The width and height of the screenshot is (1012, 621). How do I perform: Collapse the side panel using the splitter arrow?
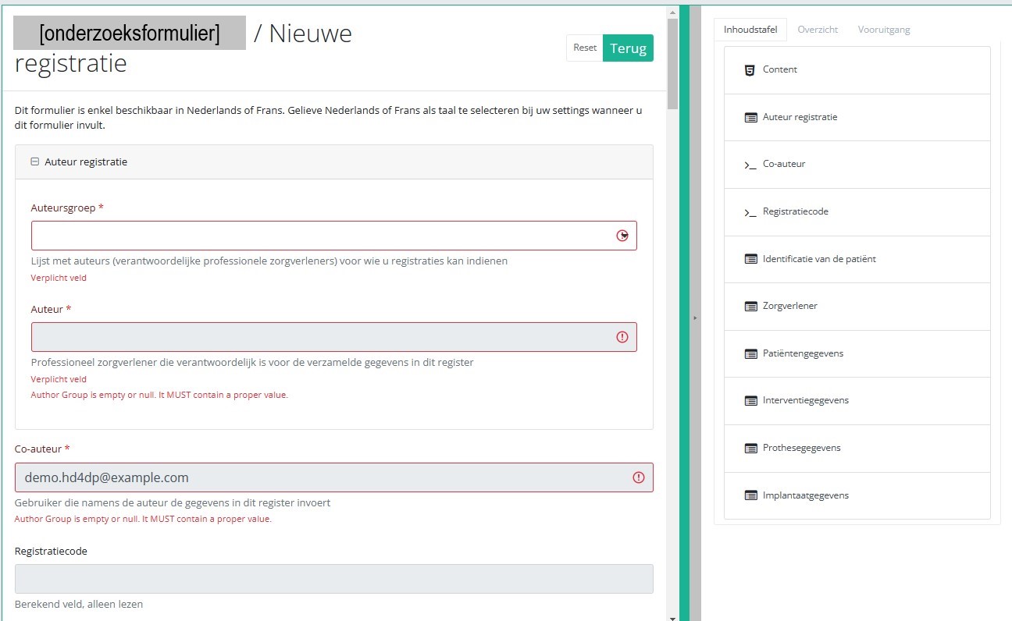pos(694,318)
